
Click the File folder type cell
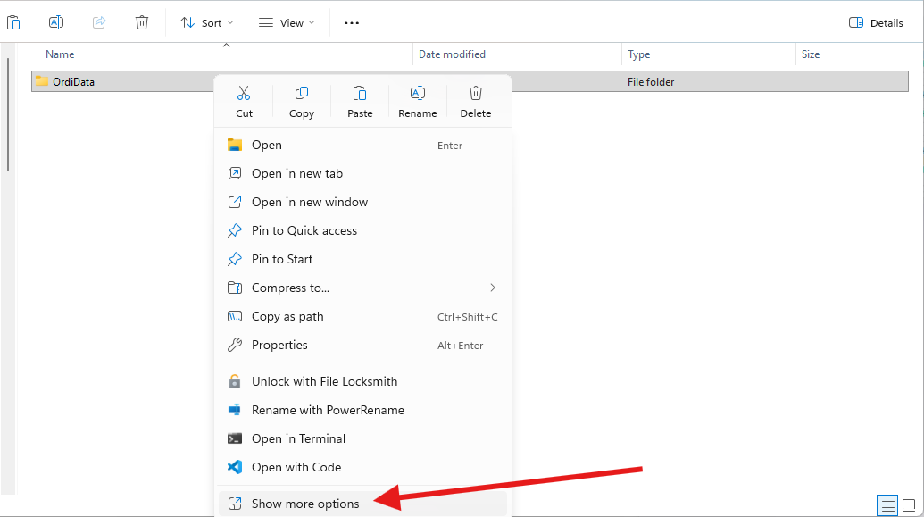click(x=651, y=82)
